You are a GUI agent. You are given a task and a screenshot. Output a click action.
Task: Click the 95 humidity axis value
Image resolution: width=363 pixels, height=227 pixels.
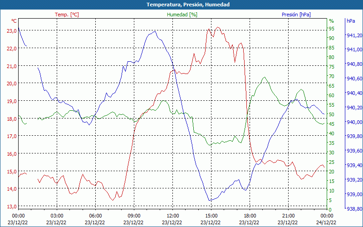(x=332, y=29)
